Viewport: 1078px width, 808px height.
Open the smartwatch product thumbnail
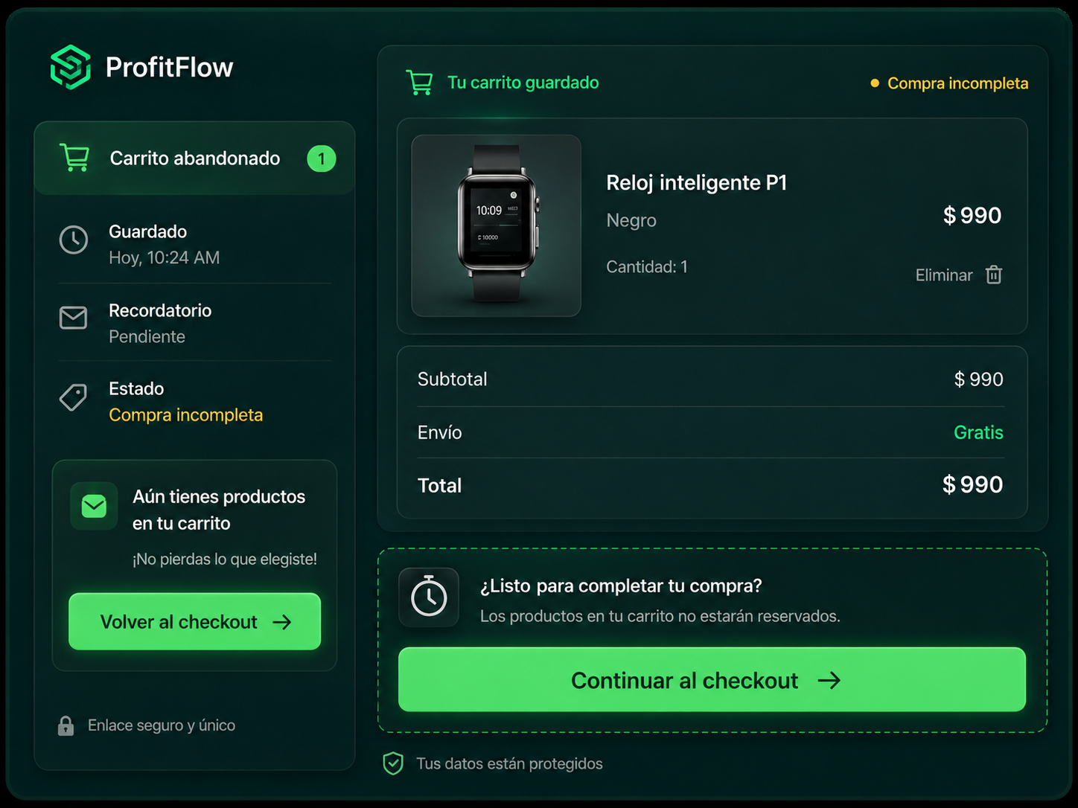pos(497,225)
